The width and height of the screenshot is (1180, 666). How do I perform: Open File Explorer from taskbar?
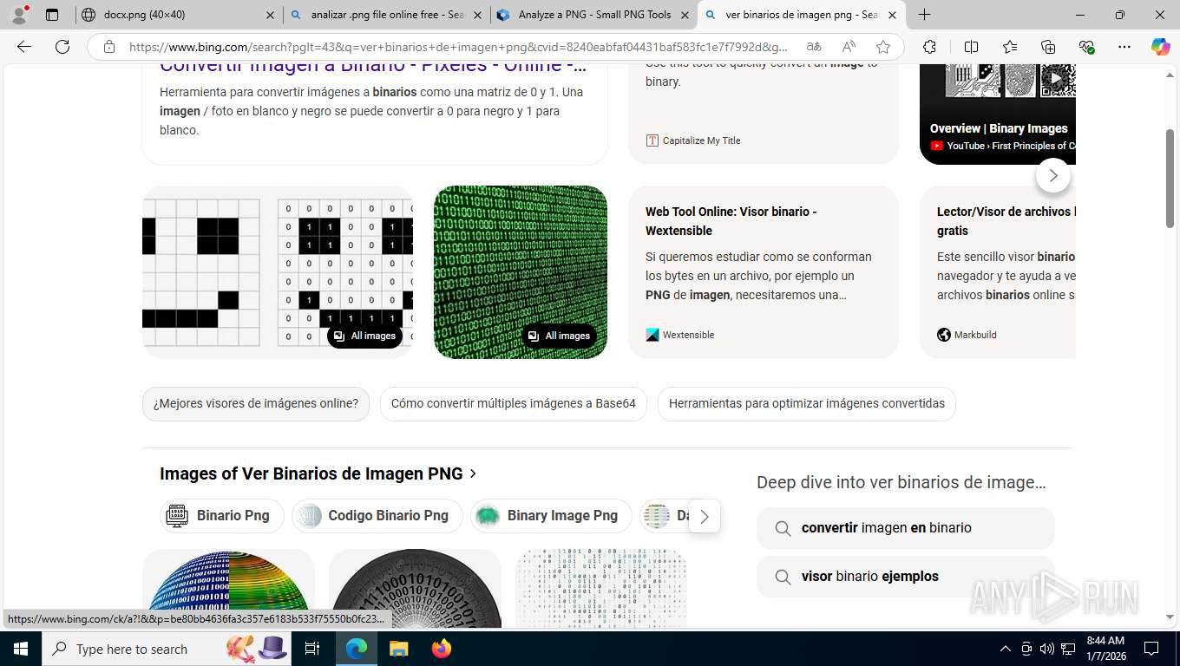pyautogui.click(x=398, y=649)
